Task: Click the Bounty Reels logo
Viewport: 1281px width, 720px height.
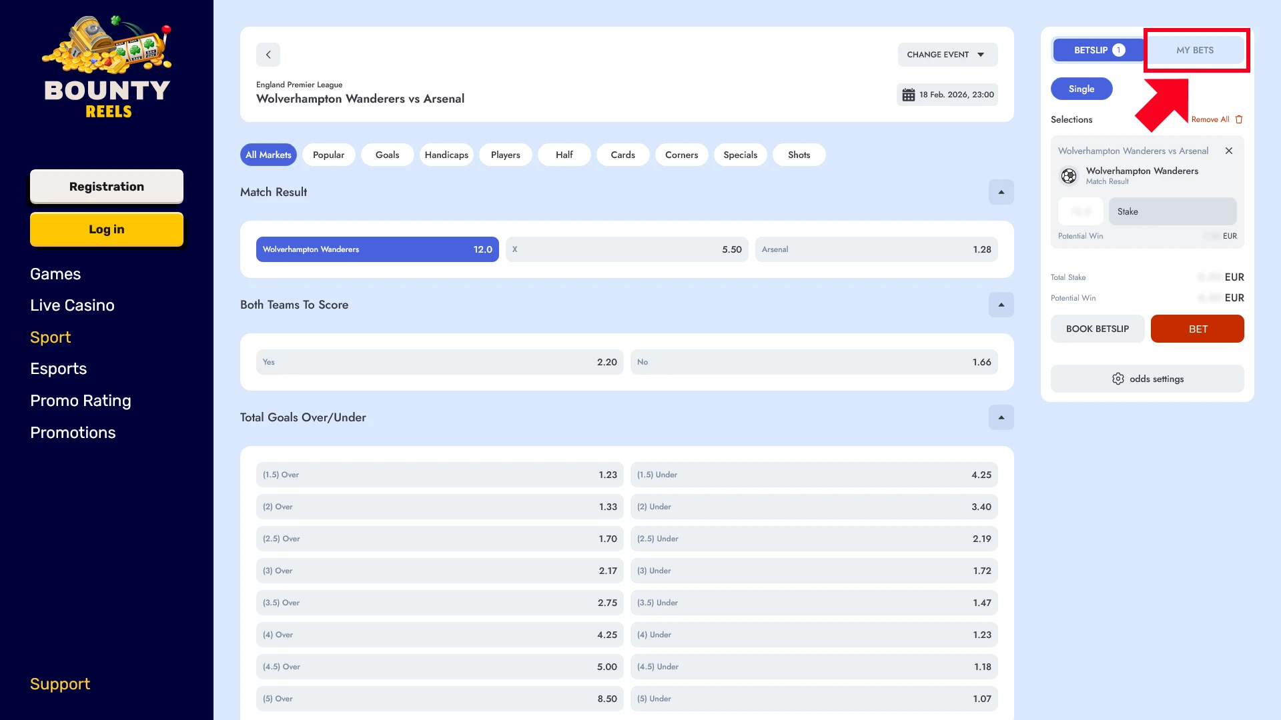Action: [x=106, y=67]
